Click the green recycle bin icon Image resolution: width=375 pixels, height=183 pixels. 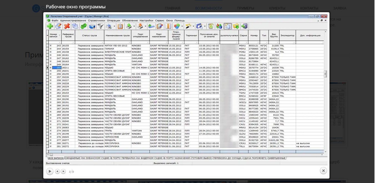pos(211,26)
